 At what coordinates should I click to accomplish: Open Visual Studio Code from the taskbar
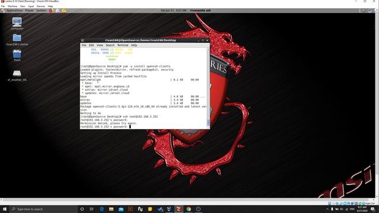(x=159, y=209)
